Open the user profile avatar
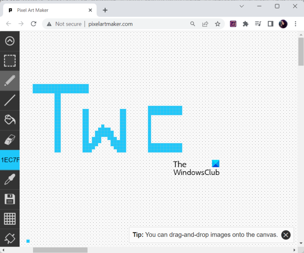The image size is (304, 253). point(283,24)
